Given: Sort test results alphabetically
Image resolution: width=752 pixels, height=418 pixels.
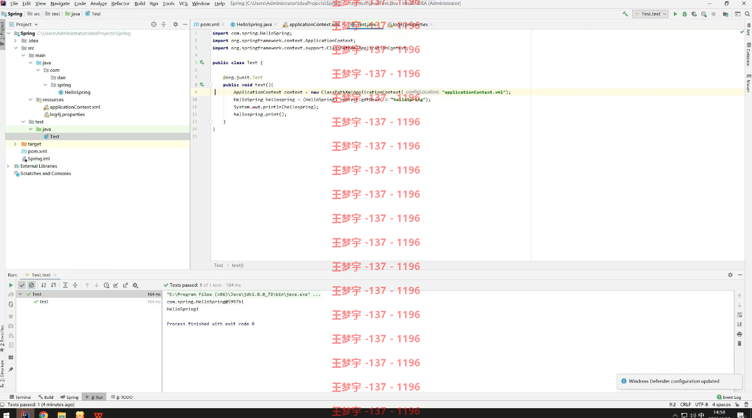Looking at the screenshot, I should 44,285.
